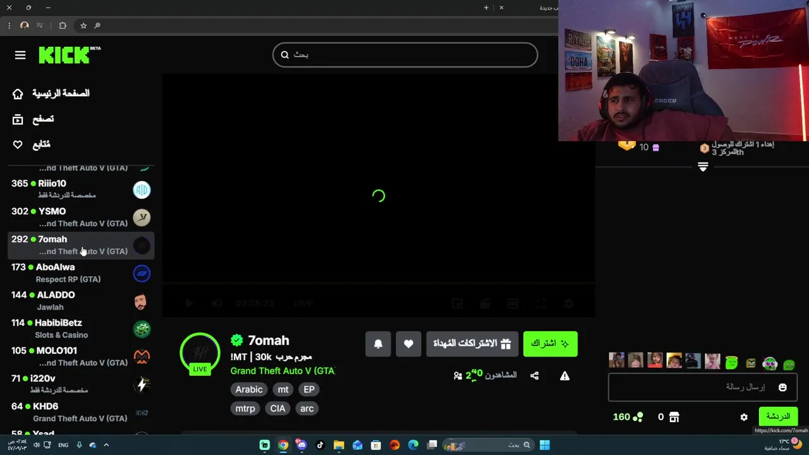This screenshot has width=809, height=455.
Task: Open ALADDO channel in sidebar
Action: click(81, 301)
